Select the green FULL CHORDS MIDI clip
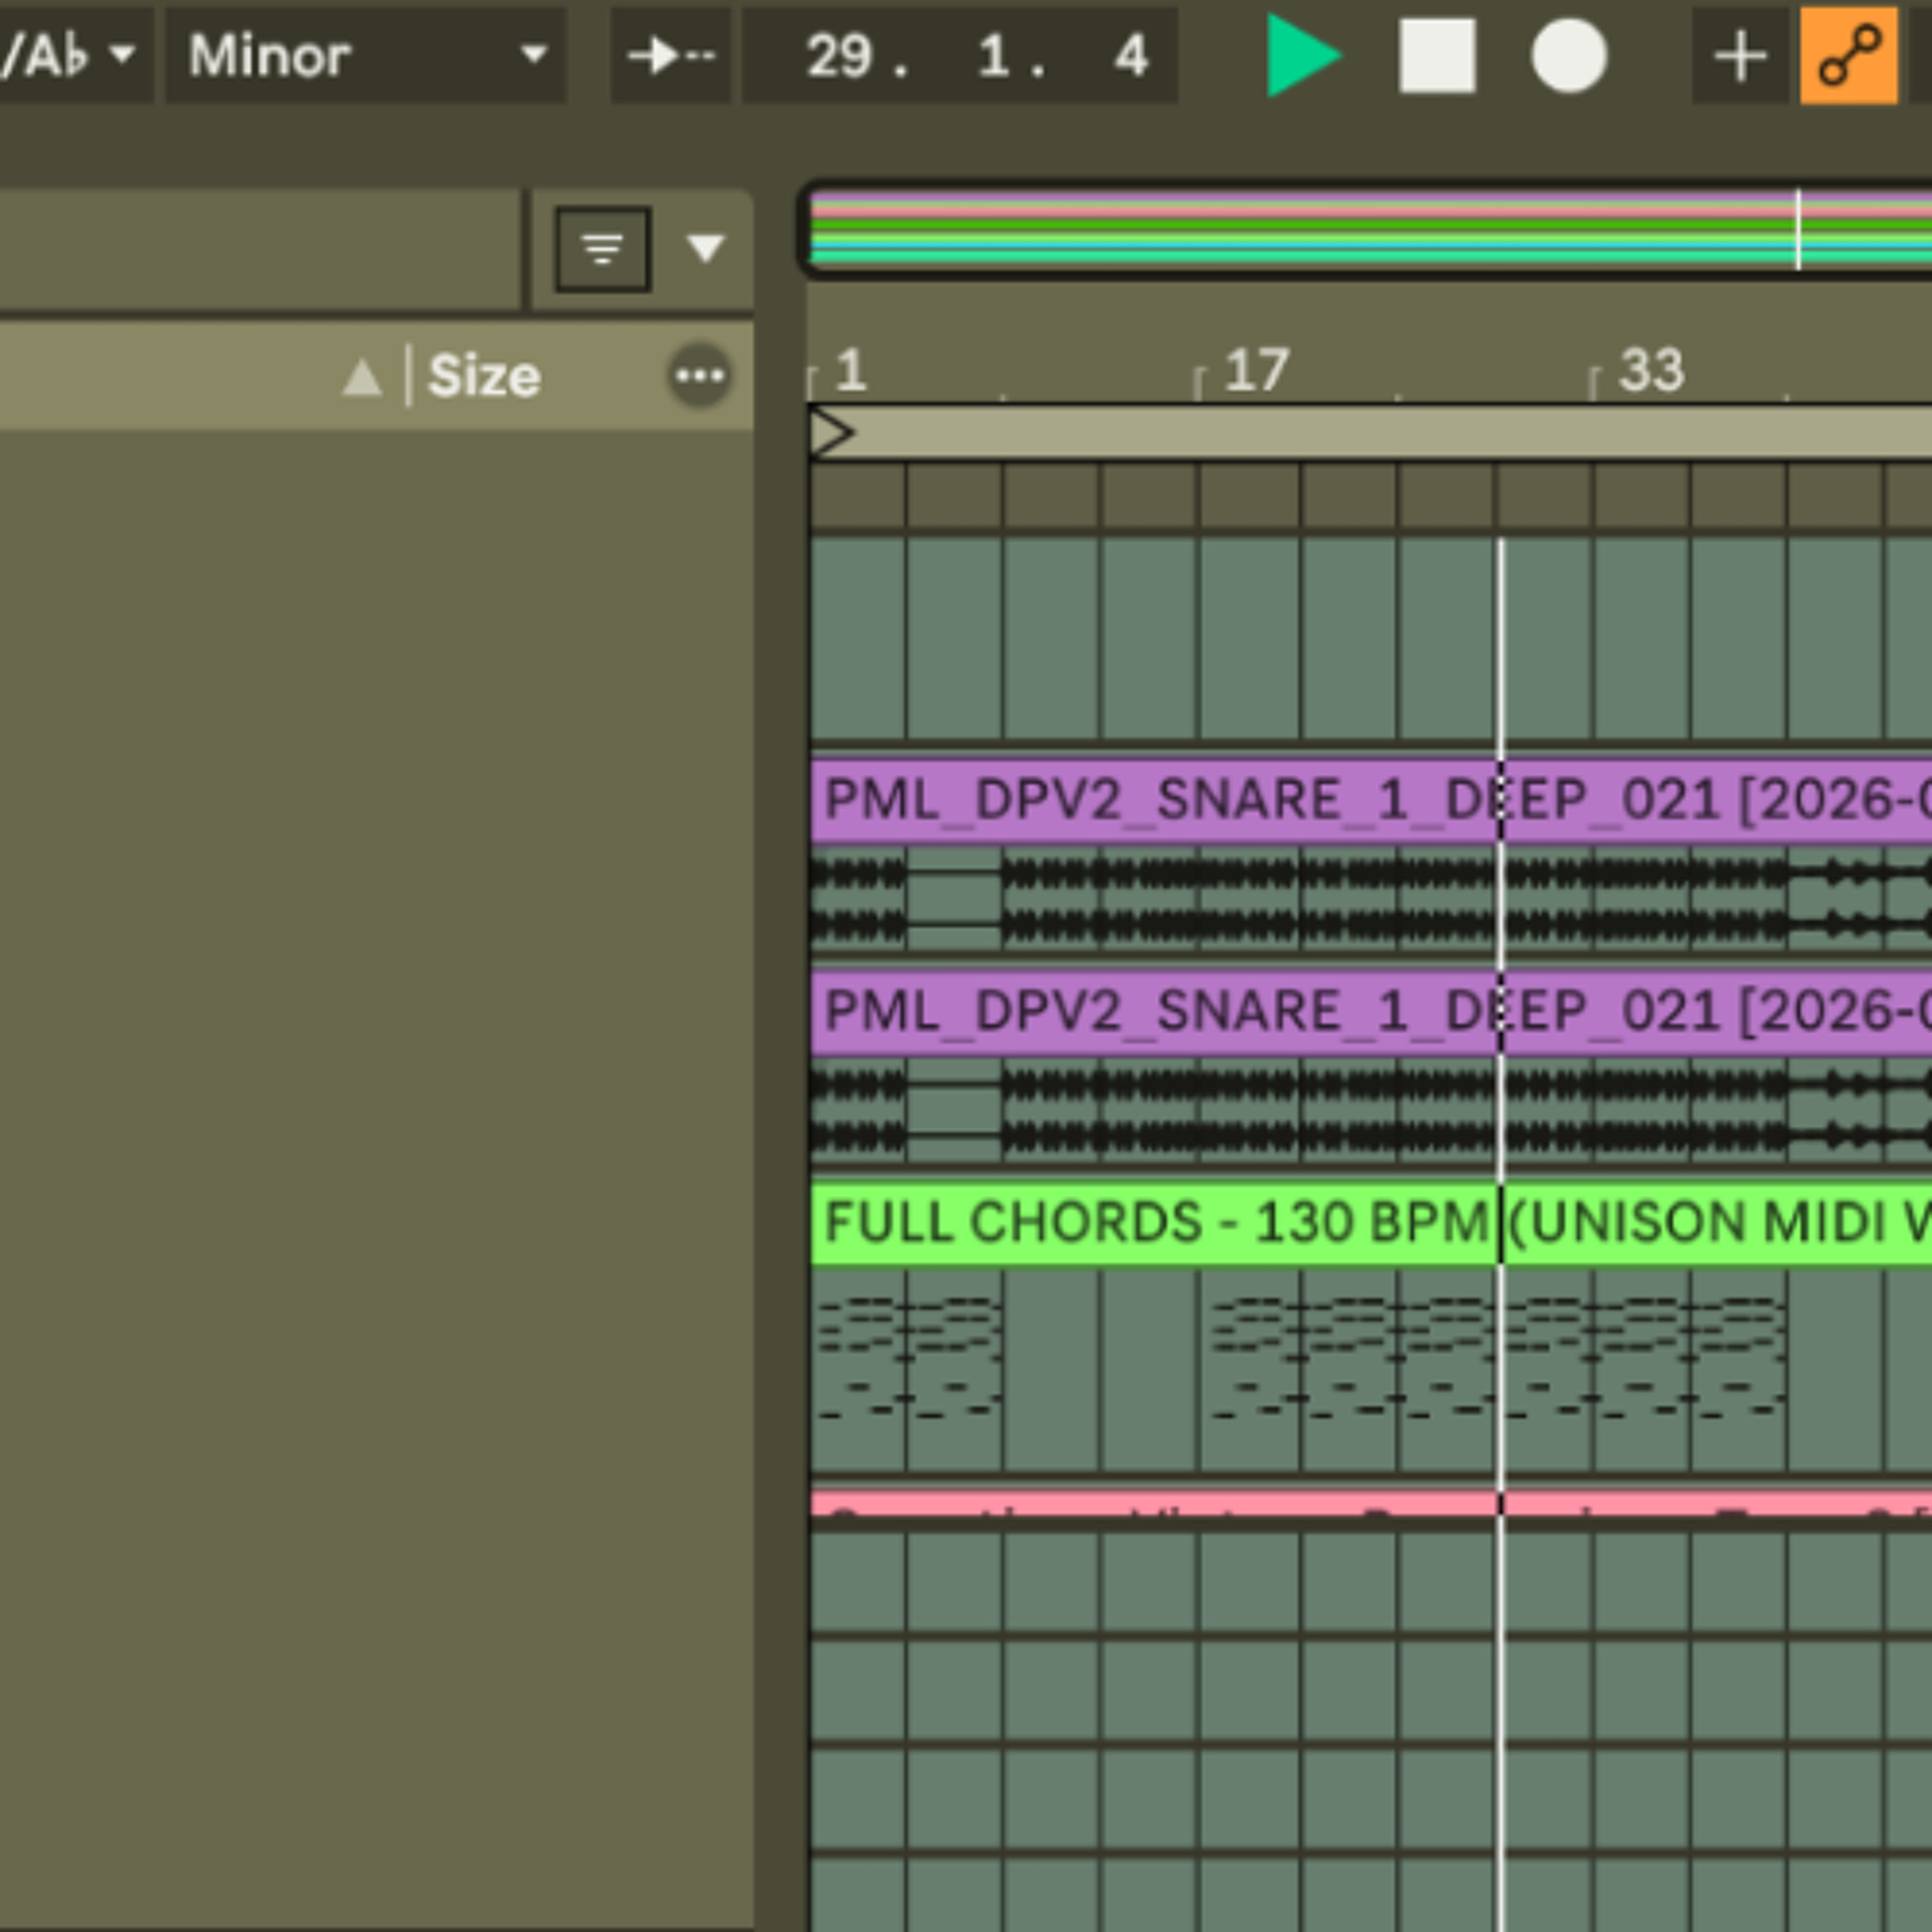This screenshot has height=1932, width=1932. click(1370, 1222)
